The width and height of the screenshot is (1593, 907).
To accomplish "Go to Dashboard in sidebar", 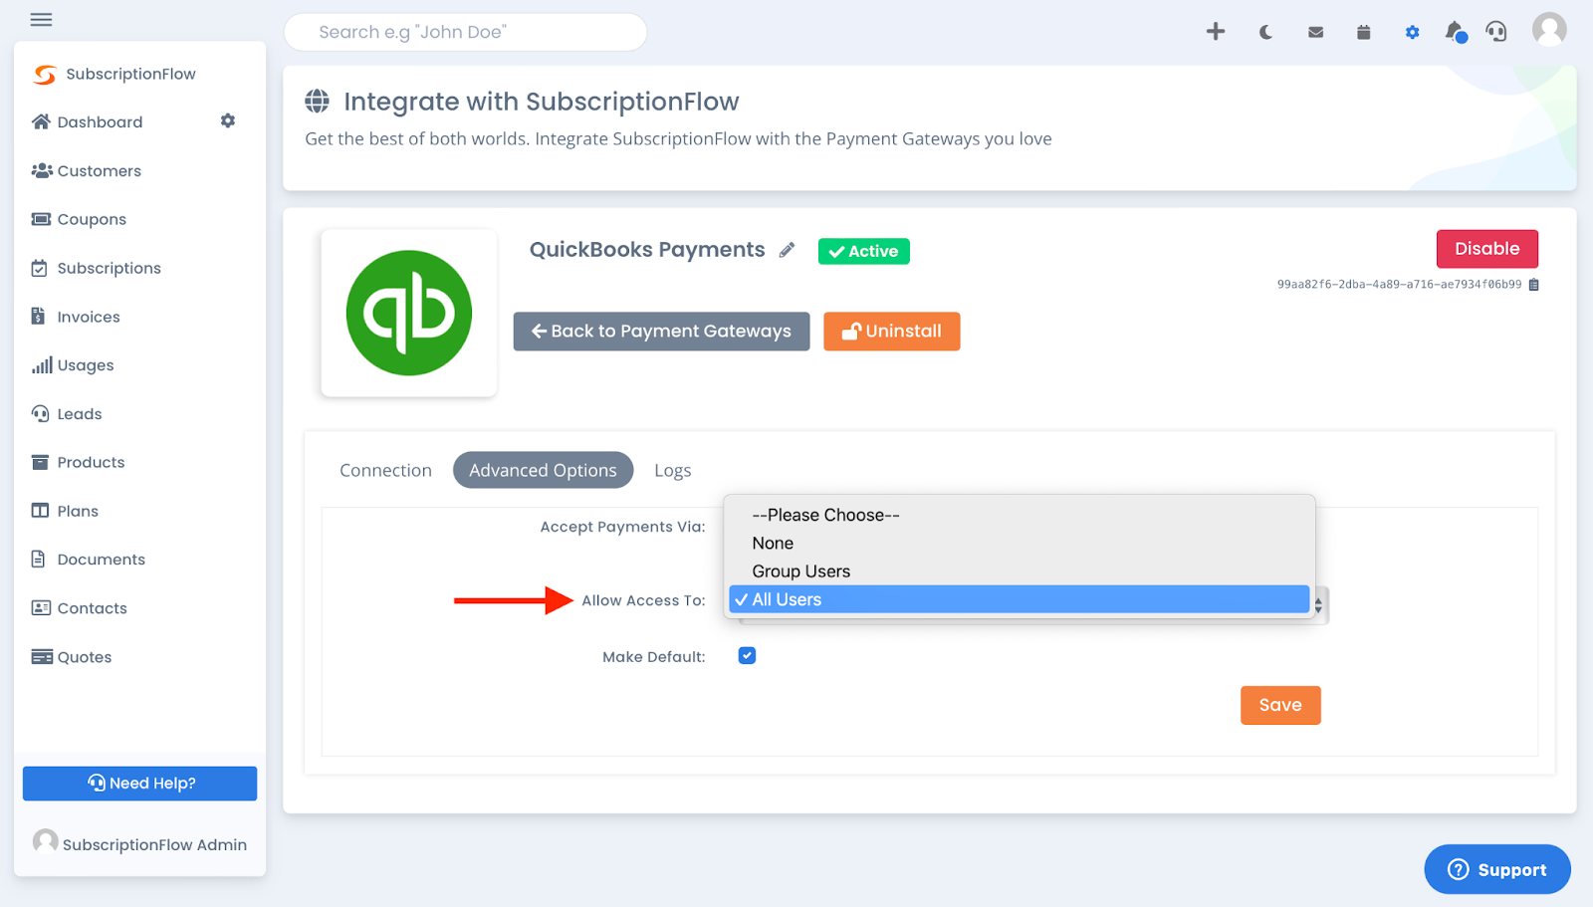I will (x=88, y=121).
